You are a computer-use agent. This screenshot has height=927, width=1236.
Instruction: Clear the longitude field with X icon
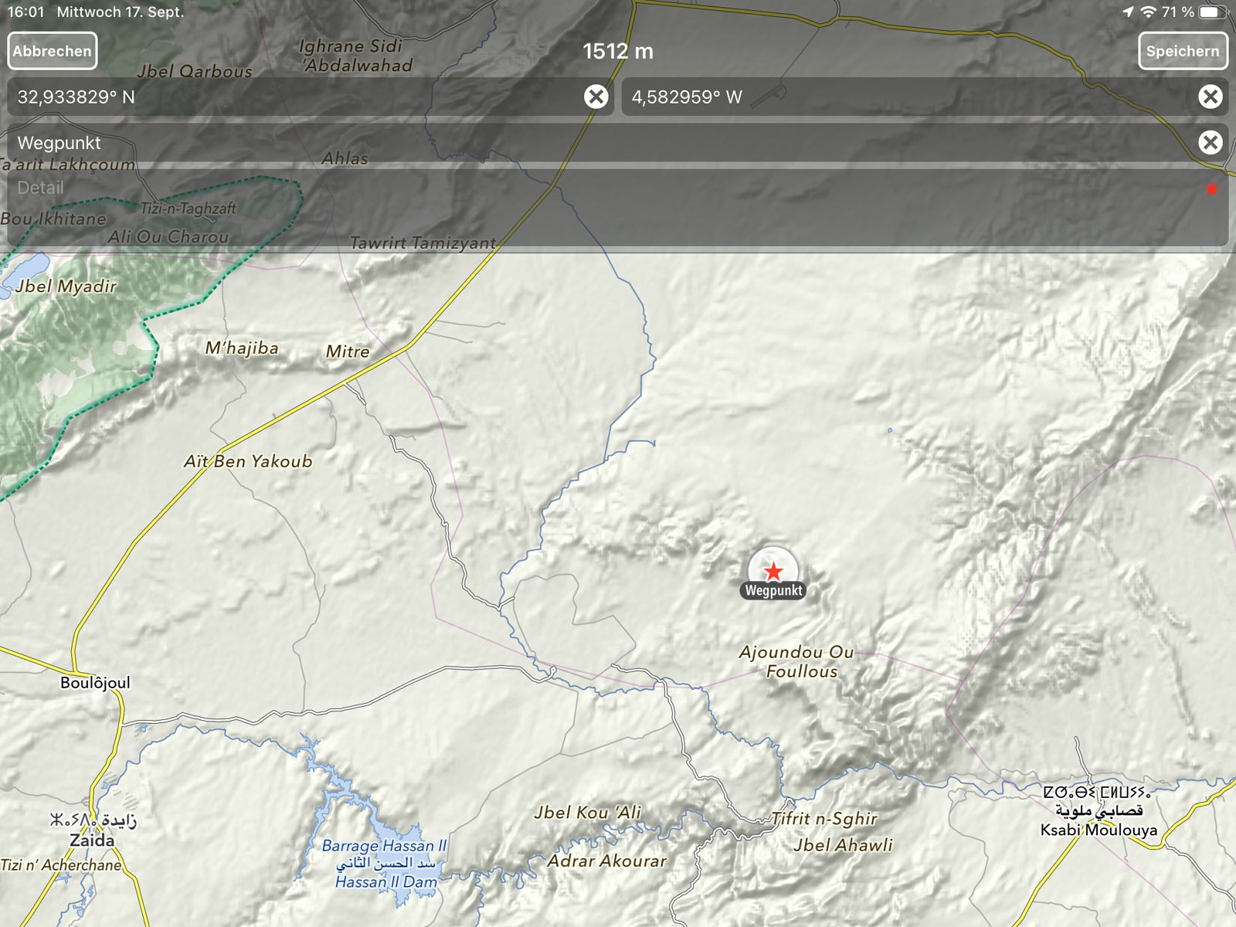[1210, 97]
